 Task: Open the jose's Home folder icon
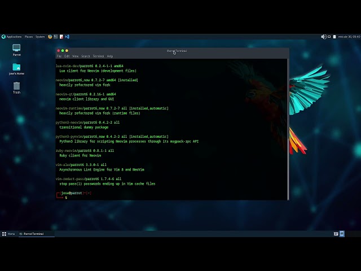[16, 69]
